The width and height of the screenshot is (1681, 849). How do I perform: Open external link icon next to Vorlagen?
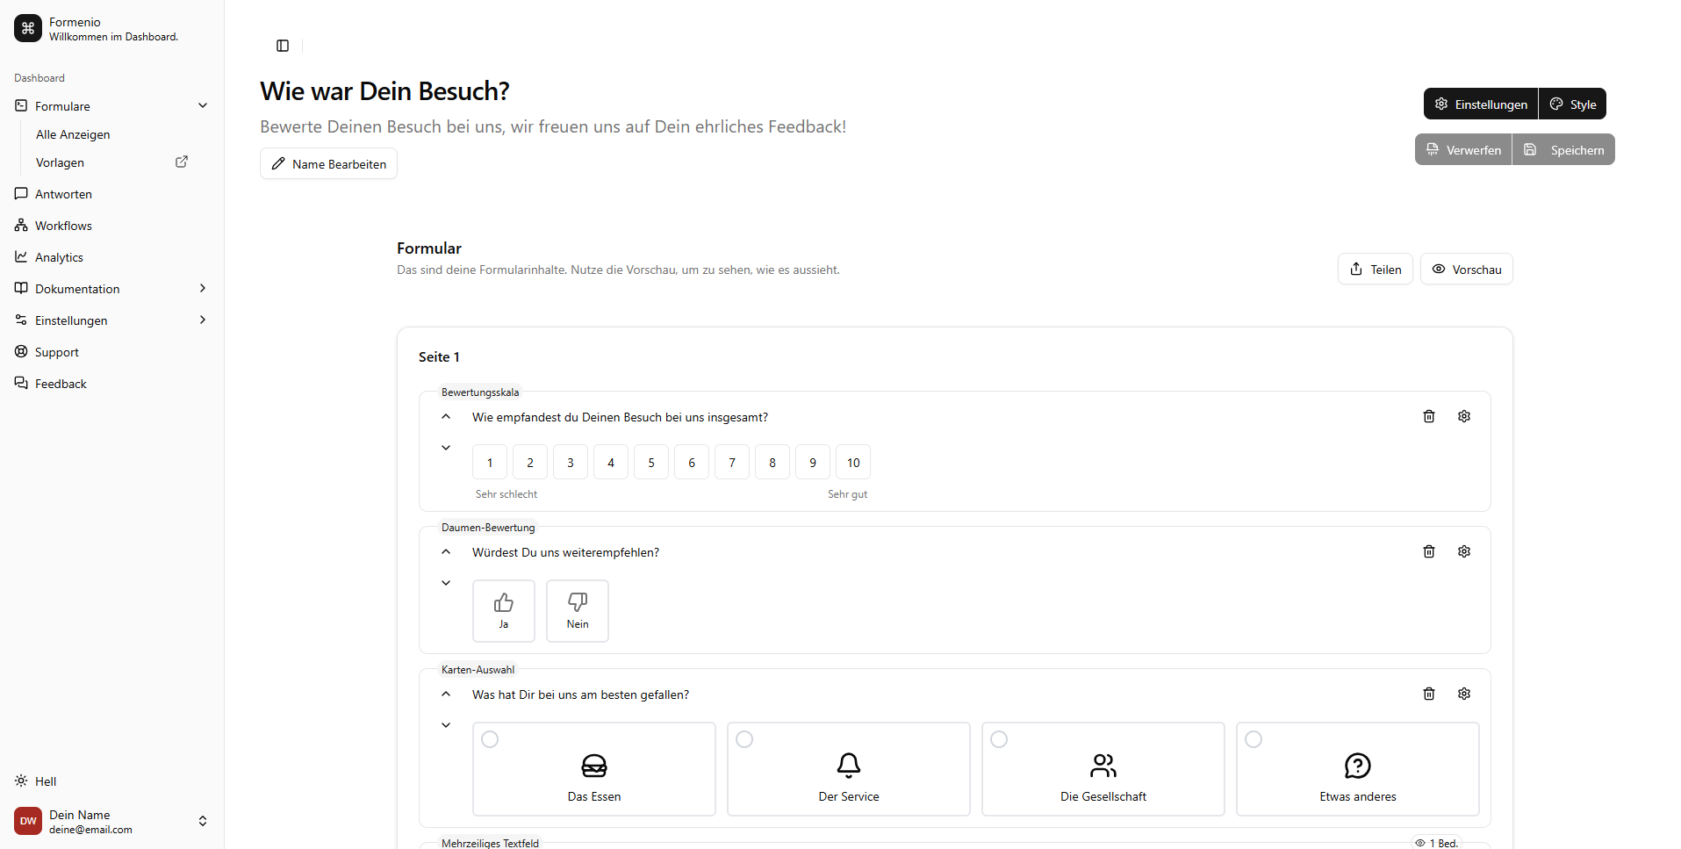(x=182, y=162)
